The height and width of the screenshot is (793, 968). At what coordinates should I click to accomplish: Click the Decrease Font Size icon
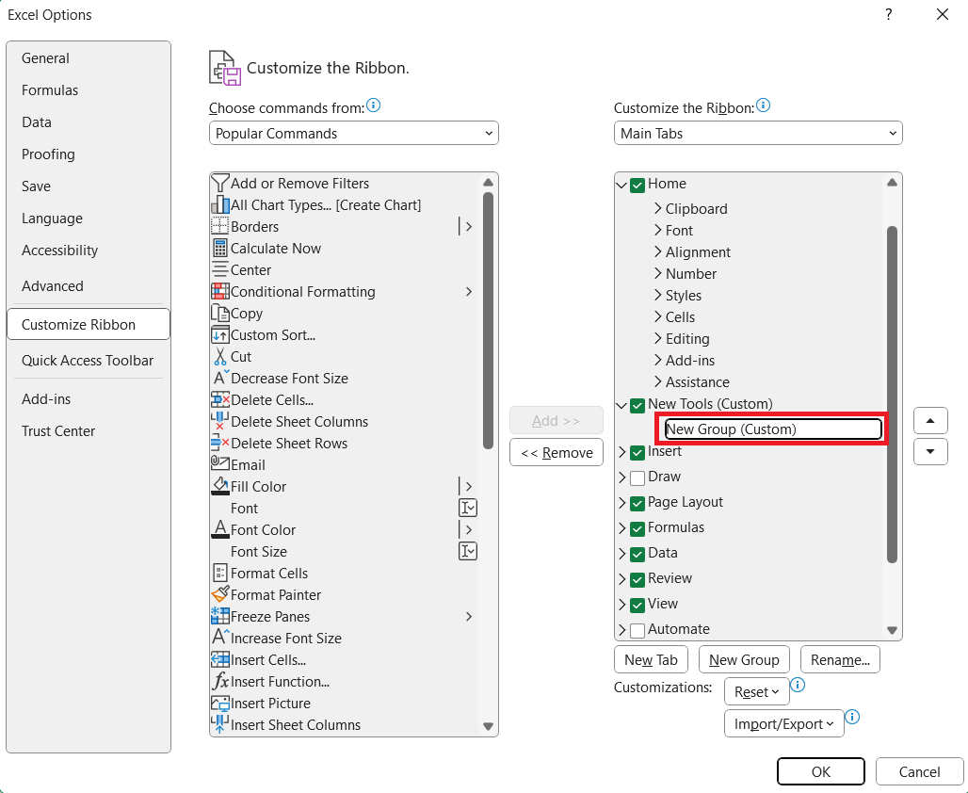coord(219,378)
